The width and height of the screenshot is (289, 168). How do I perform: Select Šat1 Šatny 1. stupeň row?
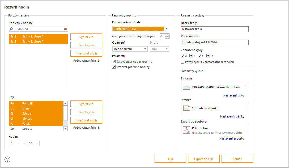tap(38, 36)
